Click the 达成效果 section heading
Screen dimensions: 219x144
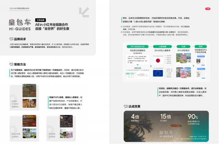click(x=134, y=106)
